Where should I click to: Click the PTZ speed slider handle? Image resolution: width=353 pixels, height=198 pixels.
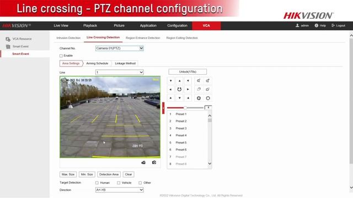(x=185, y=108)
